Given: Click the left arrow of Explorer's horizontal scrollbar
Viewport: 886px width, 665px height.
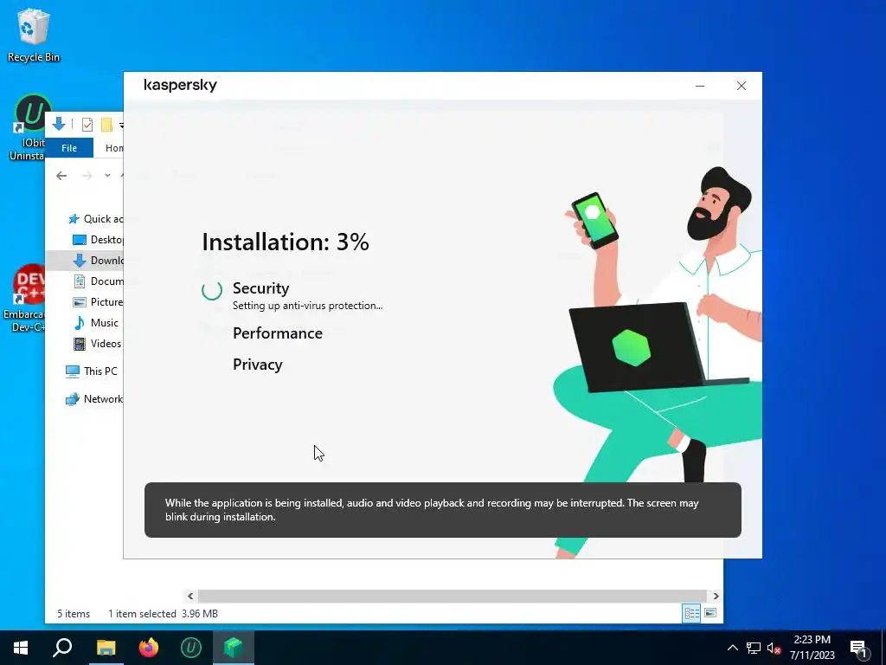Looking at the screenshot, I should [190, 596].
